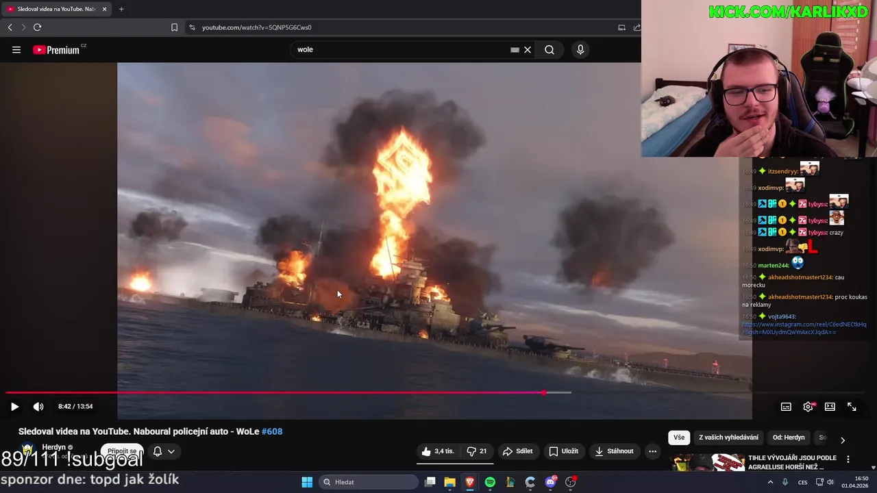Grab the red progress scrubber knob
Image resolution: width=877 pixels, height=493 pixels.
coord(543,393)
